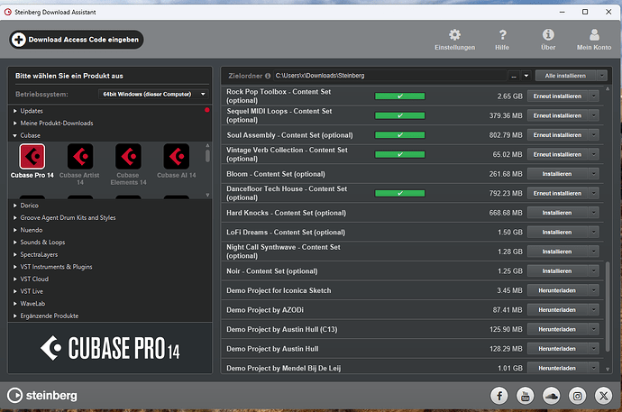This screenshot has height=412, width=622.
Task: Expand the Updates tree item
Action: click(15, 111)
